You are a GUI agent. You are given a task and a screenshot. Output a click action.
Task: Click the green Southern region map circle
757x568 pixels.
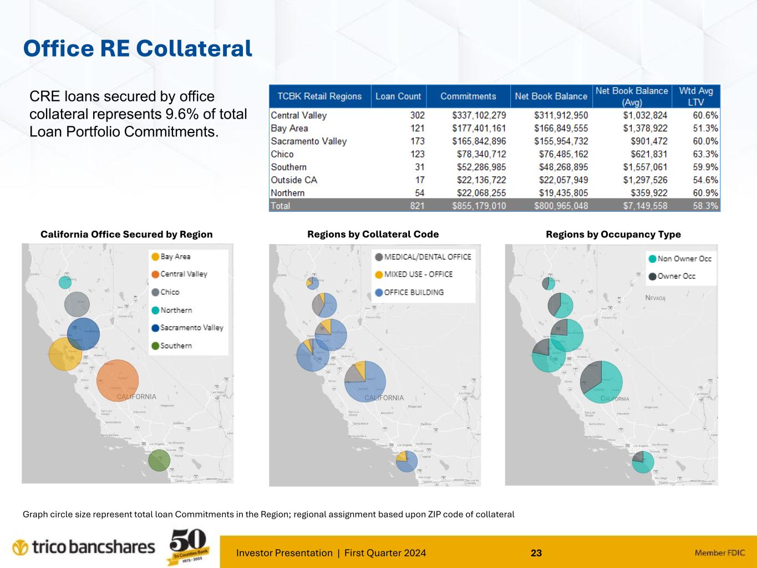point(159,460)
